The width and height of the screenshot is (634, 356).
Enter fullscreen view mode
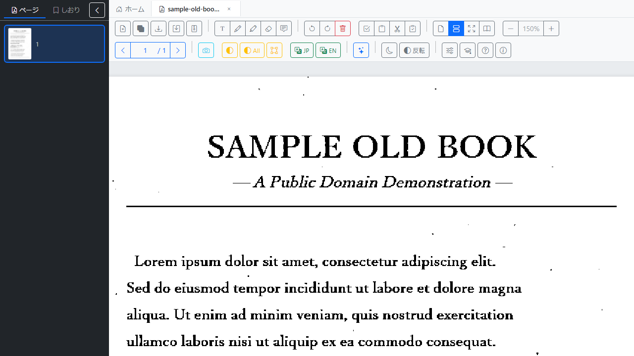click(472, 29)
